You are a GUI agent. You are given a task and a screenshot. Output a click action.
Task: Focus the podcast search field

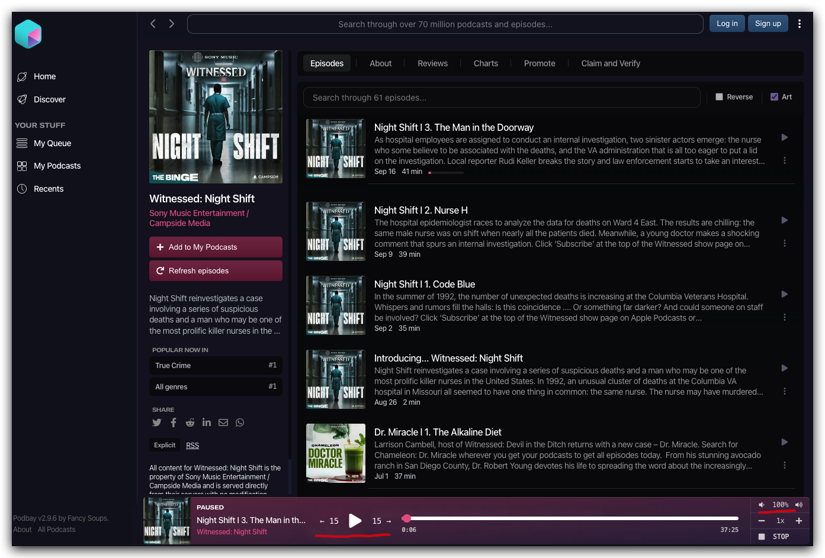[445, 24]
